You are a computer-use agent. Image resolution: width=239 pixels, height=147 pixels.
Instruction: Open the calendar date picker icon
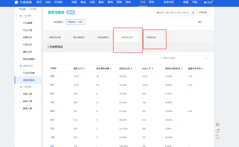193,13
